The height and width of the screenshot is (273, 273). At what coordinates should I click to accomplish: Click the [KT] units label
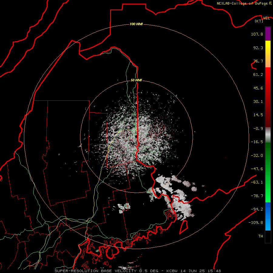(259, 21)
